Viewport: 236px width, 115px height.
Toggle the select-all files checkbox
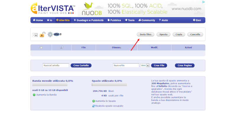point(41,48)
